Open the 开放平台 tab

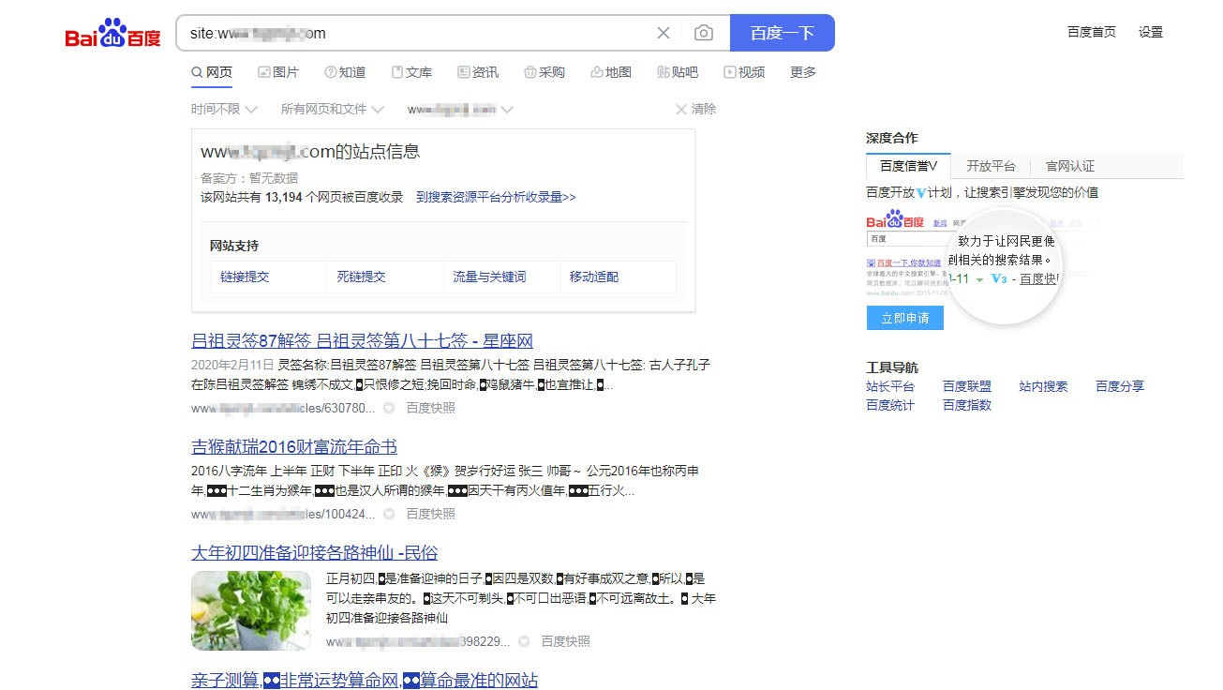click(991, 166)
